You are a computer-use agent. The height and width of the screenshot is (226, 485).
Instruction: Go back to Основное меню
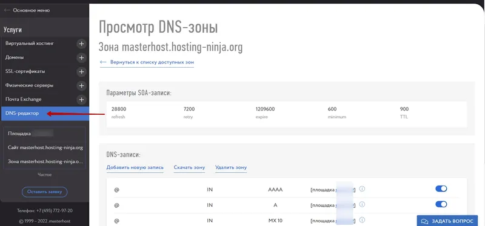(32, 10)
